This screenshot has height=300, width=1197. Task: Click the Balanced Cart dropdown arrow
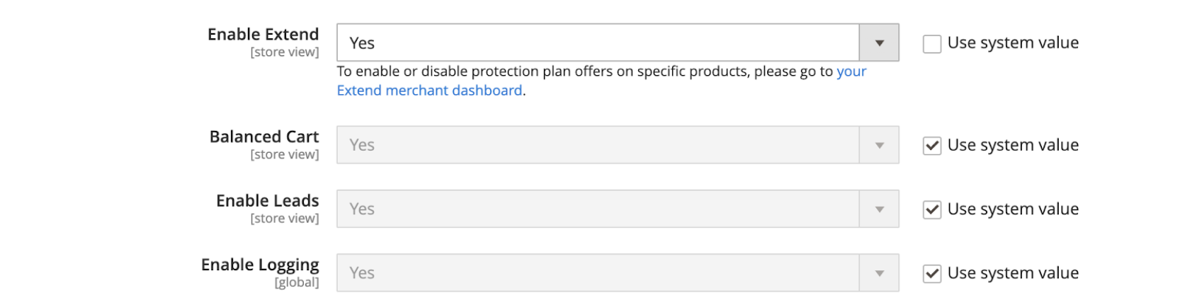(x=879, y=145)
